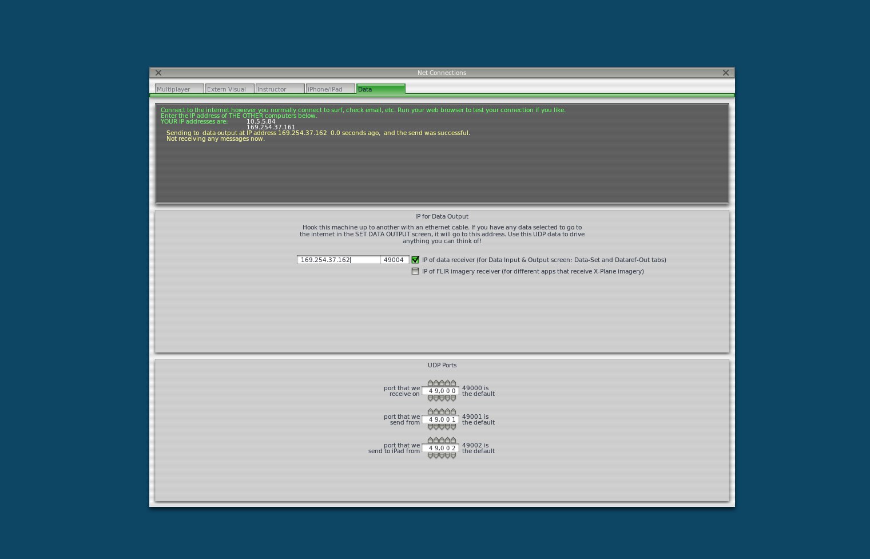The image size is (870, 559).
Task: Select the Extern Visual tab
Action: coord(229,89)
